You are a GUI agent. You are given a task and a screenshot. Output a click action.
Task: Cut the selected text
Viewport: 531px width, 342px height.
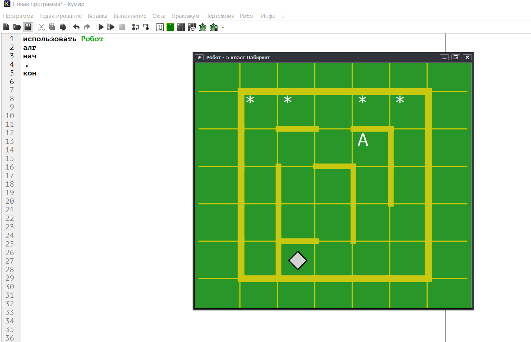(x=41, y=27)
